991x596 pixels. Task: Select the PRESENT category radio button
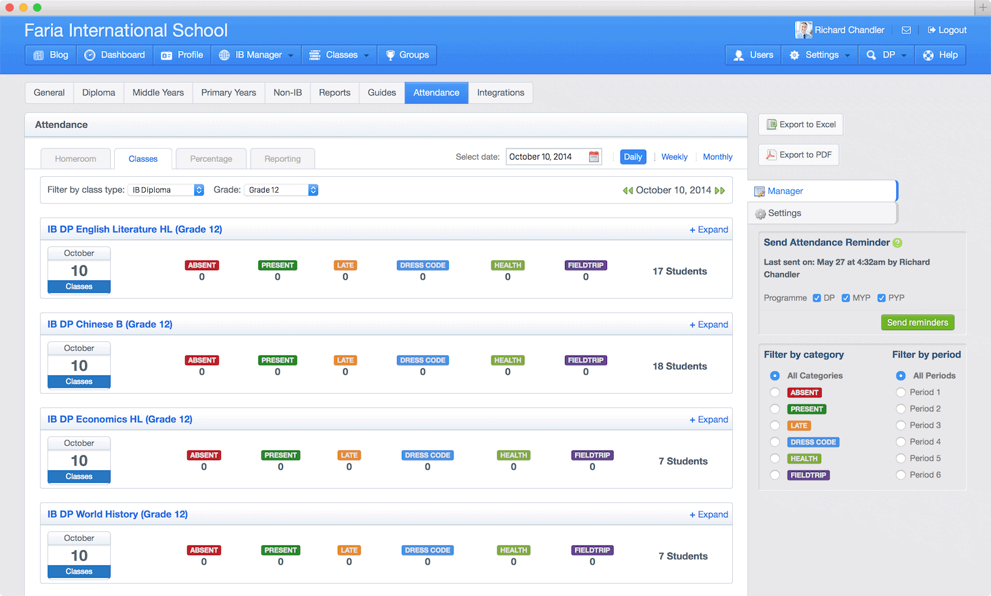click(x=775, y=409)
